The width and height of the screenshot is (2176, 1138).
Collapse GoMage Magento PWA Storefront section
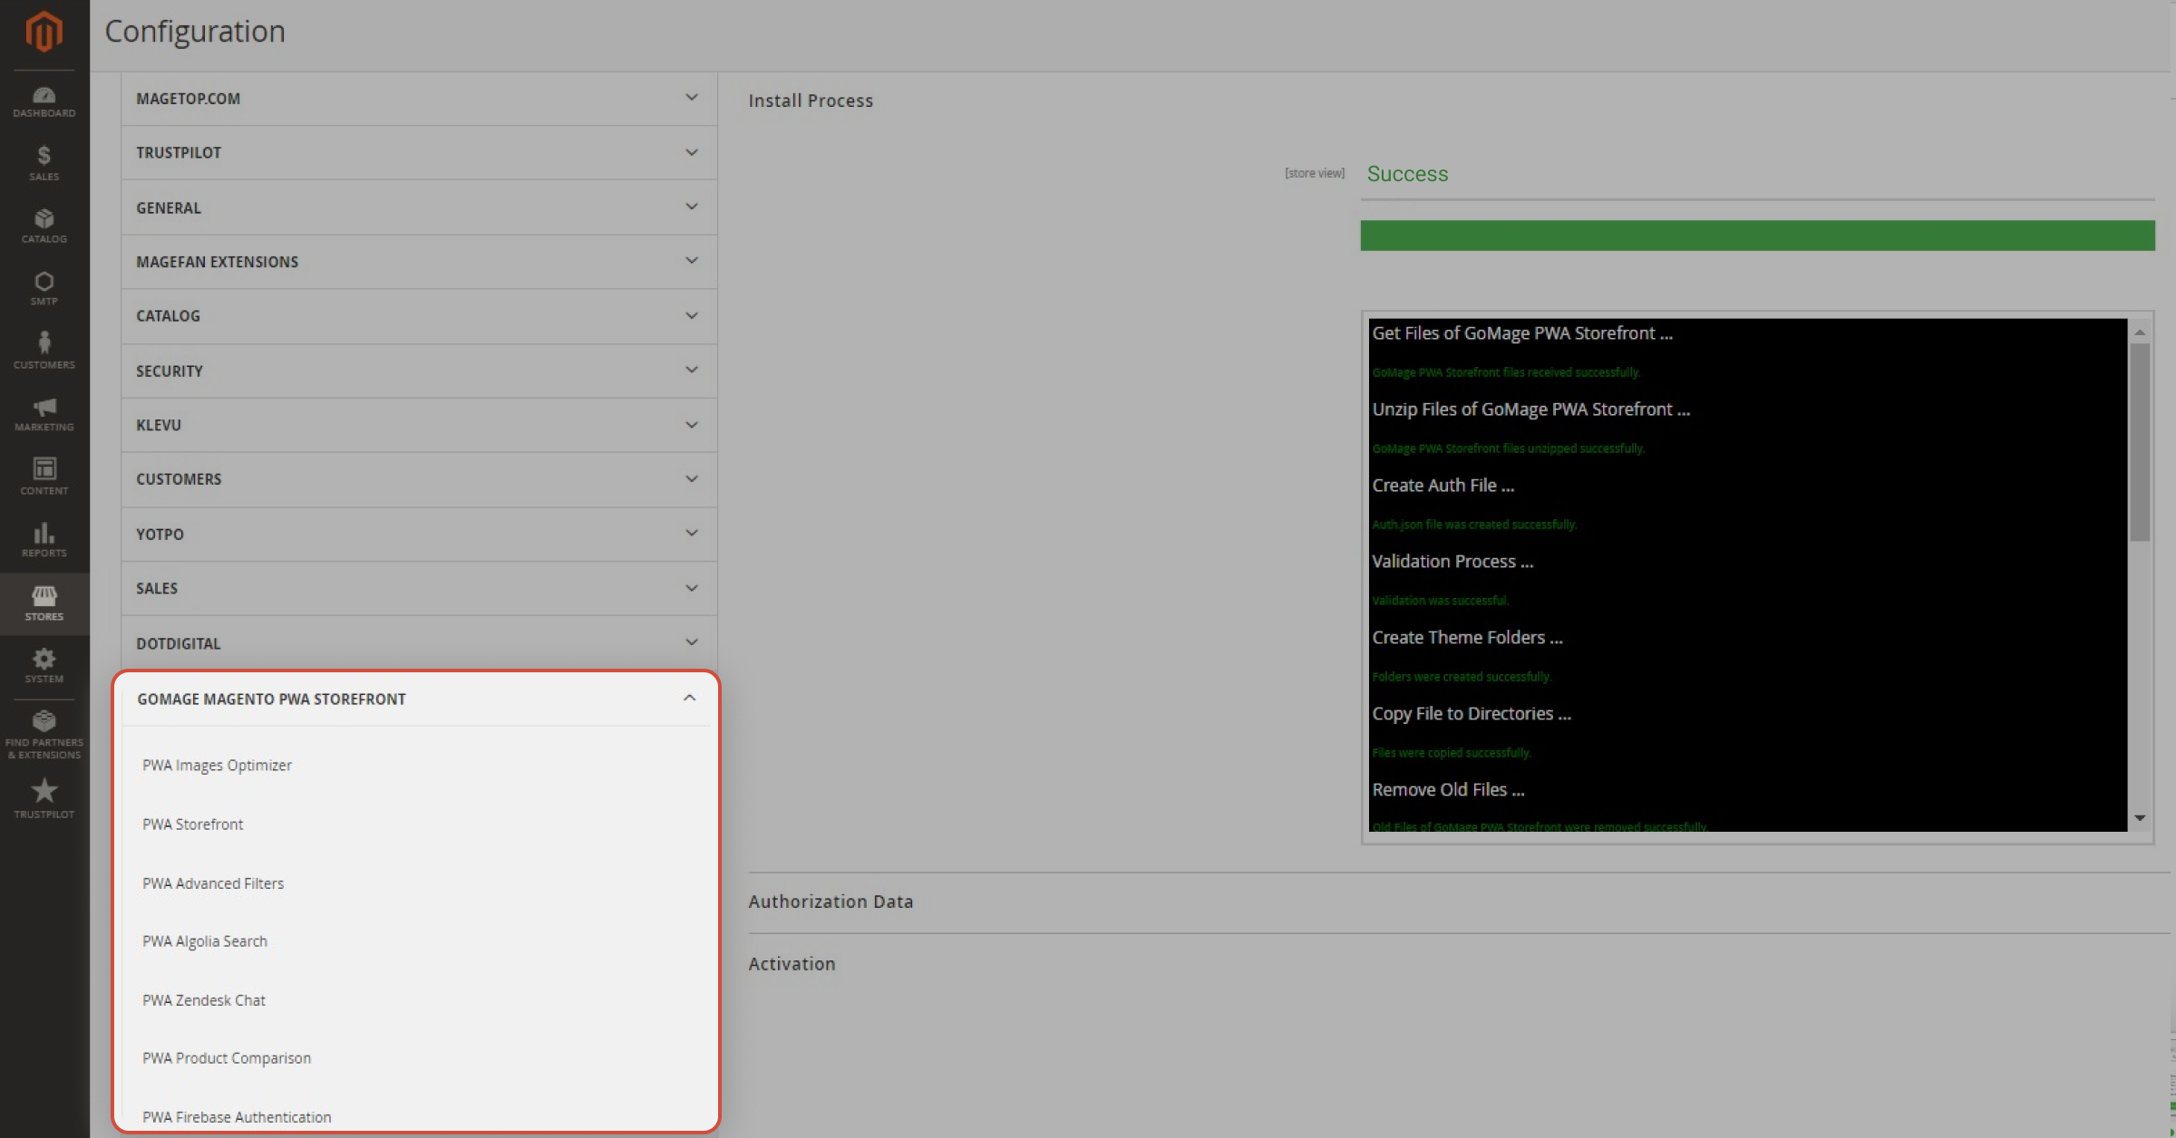click(416, 699)
